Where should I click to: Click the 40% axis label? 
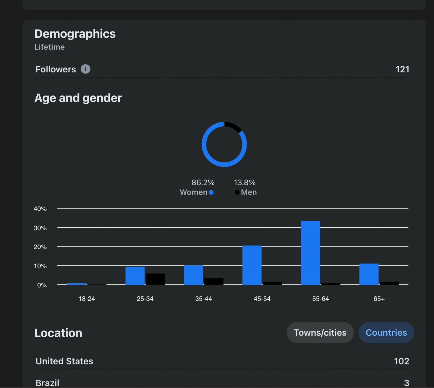click(x=40, y=209)
